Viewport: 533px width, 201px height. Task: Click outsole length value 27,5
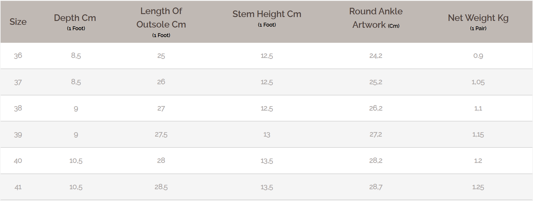click(x=161, y=135)
